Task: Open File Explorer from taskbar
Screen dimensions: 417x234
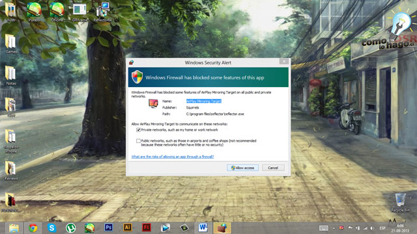Action: pyautogui.click(x=14, y=228)
